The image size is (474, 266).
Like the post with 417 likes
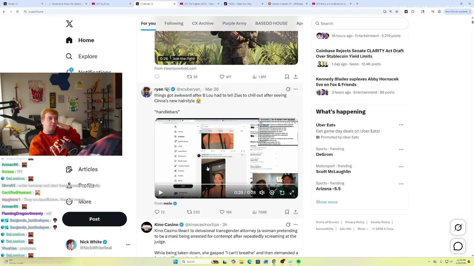point(226,77)
